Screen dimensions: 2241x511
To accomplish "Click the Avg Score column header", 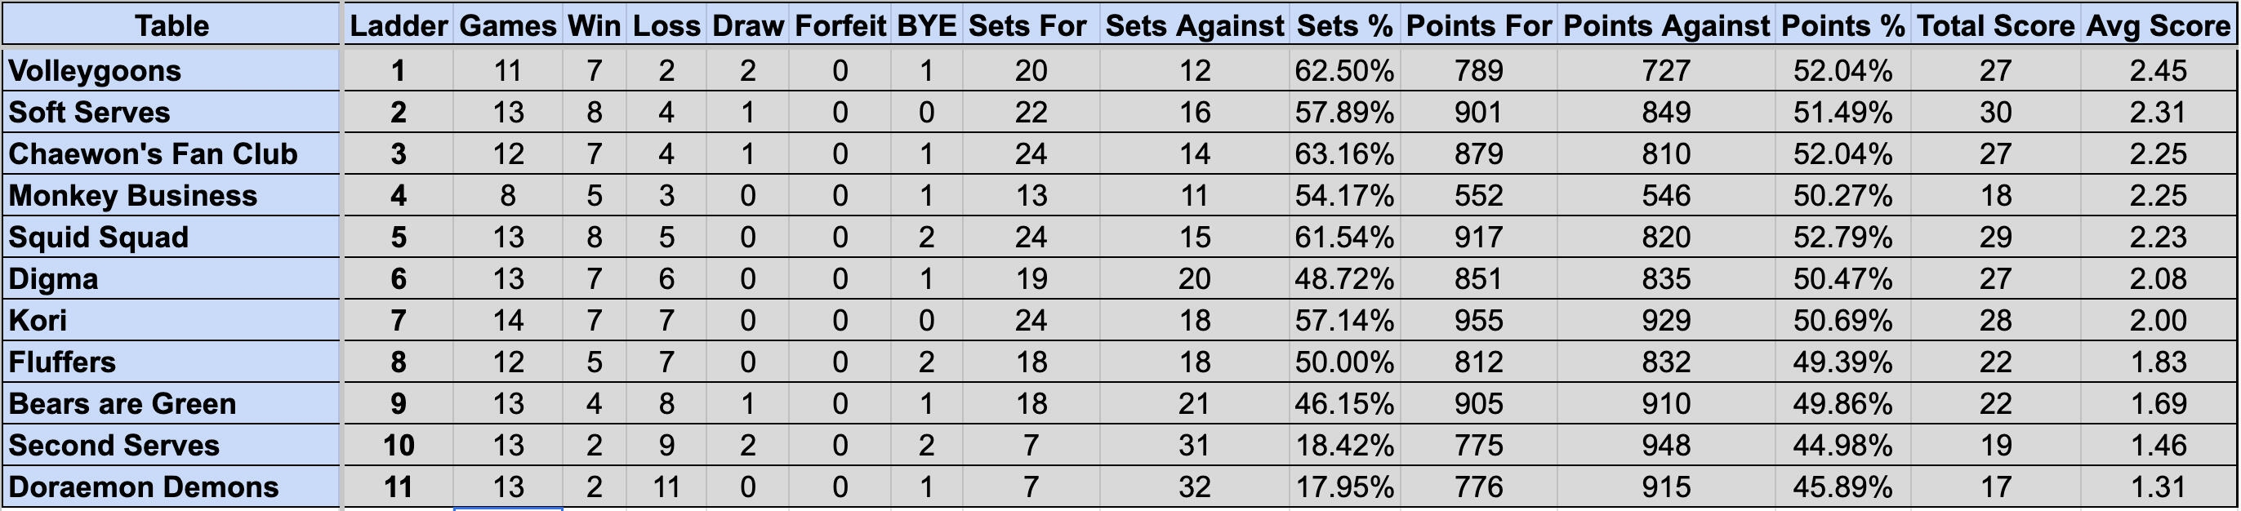I will coord(2159,25).
